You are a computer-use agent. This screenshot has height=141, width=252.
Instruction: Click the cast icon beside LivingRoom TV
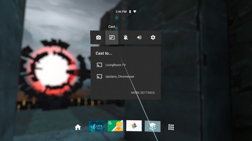[99, 65]
